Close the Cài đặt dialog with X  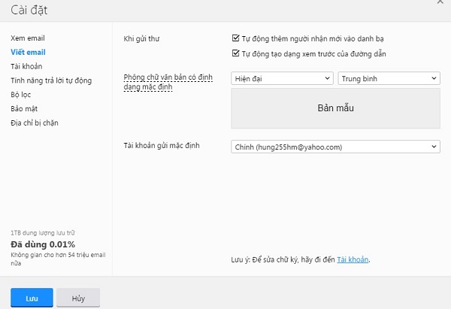tap(439, 4)
